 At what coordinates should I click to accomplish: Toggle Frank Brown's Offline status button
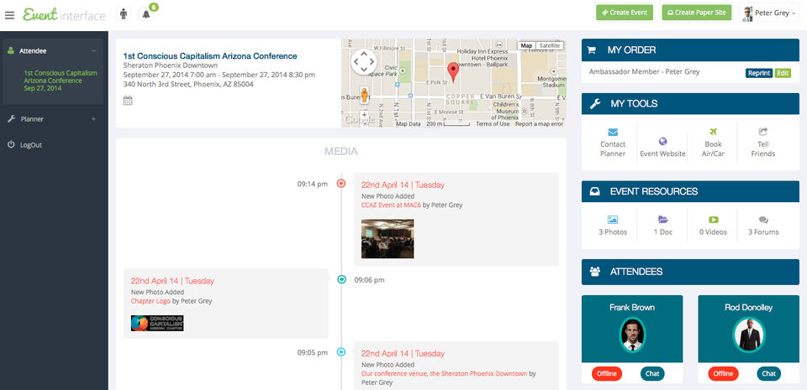606,373
